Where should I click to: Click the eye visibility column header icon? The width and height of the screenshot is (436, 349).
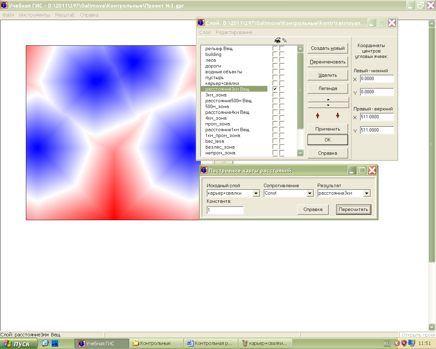pos(277,41)
